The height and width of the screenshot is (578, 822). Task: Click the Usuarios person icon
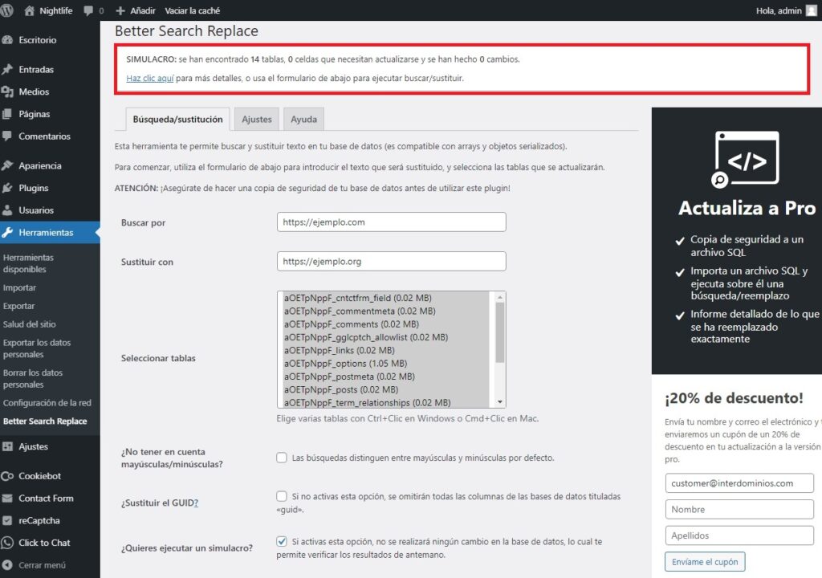tap(7, 210)
